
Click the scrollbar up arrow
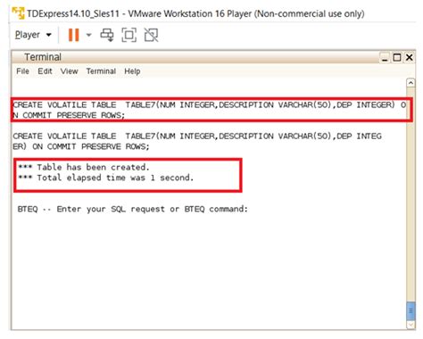click(x=411, y=83)
